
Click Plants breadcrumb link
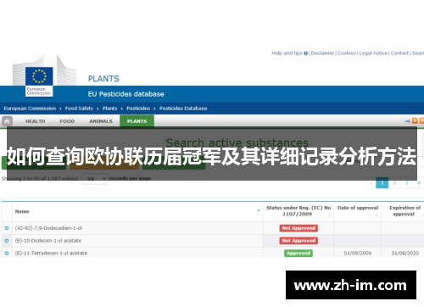109,109
